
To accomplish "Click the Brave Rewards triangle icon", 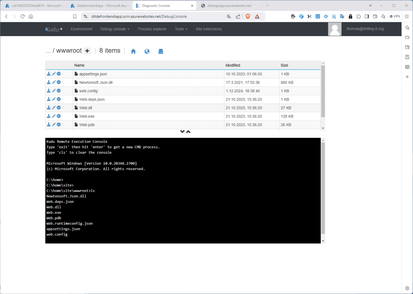I will coord(257,16).
